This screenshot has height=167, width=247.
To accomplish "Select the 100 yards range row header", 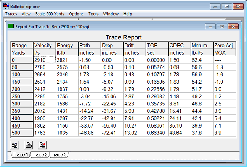I will 22,75.
